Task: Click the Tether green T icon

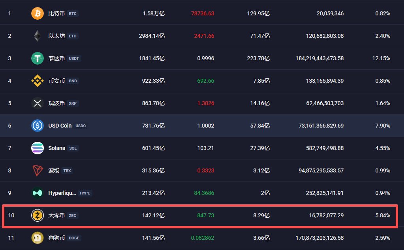Action: [x=38, y=58]
